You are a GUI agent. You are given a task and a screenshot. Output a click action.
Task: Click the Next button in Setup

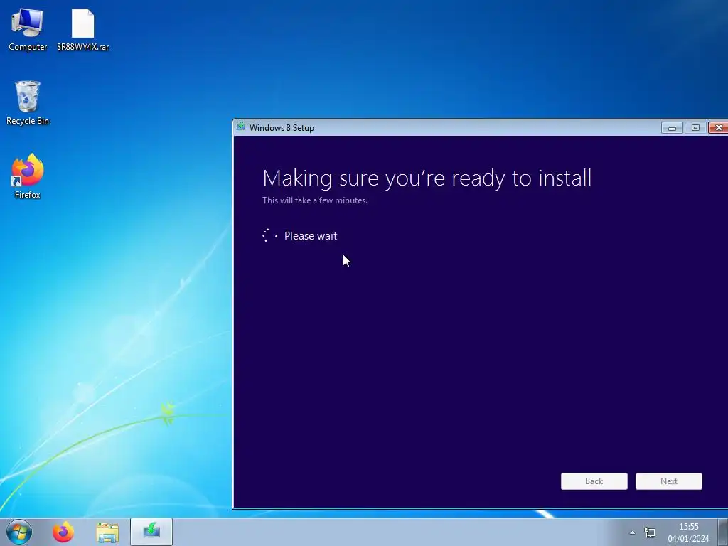[668, 481]
